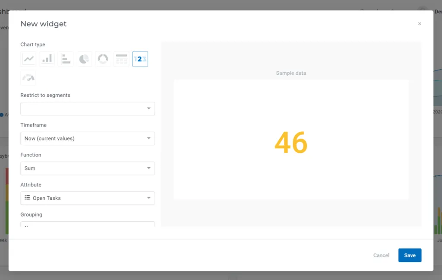Select the 123 number chart type
442x280 pixels.
click(x=140, y=59)
